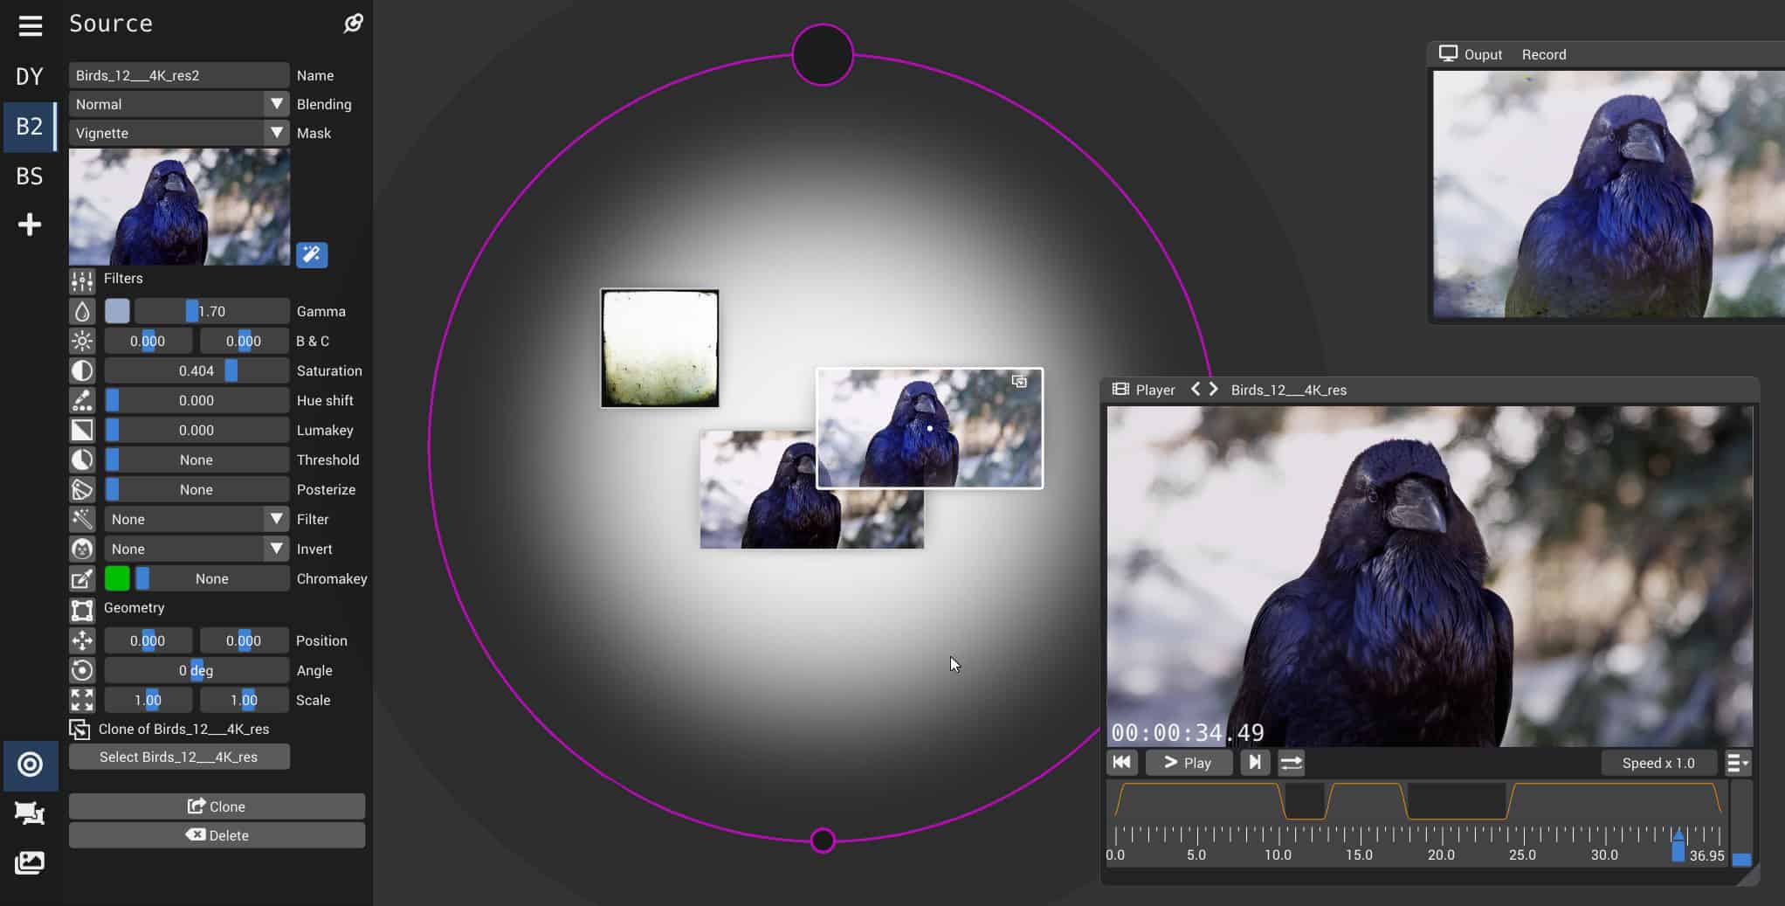Reset brightness and contrast sun icon
Screen dimensions: 1785x906
point(82,341)
